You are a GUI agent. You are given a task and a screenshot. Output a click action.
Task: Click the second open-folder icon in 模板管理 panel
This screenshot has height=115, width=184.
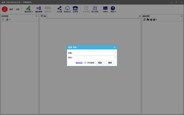tap(154, 20)
